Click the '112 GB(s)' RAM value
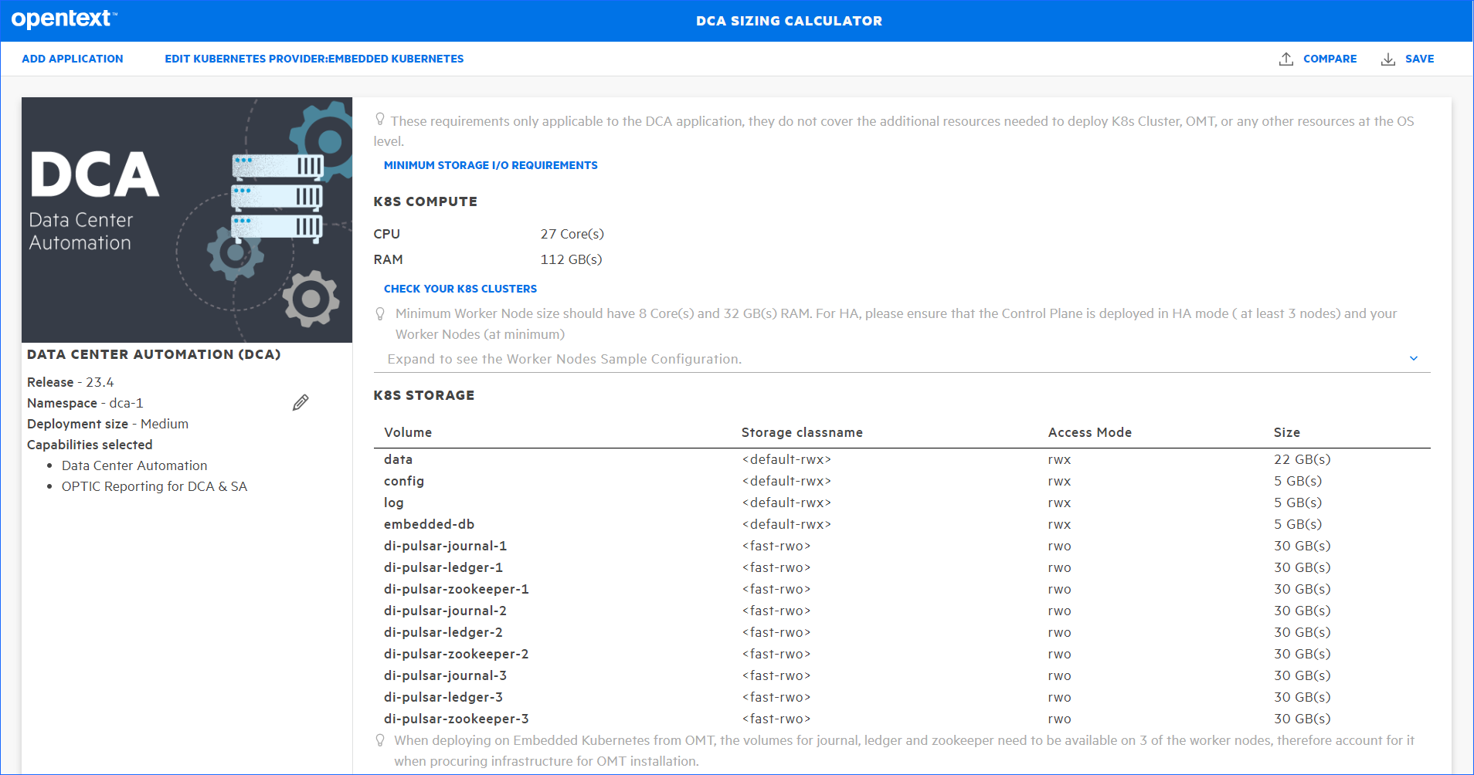The image size is (1474, 775). pyautogui.click(x=572, y=259)
